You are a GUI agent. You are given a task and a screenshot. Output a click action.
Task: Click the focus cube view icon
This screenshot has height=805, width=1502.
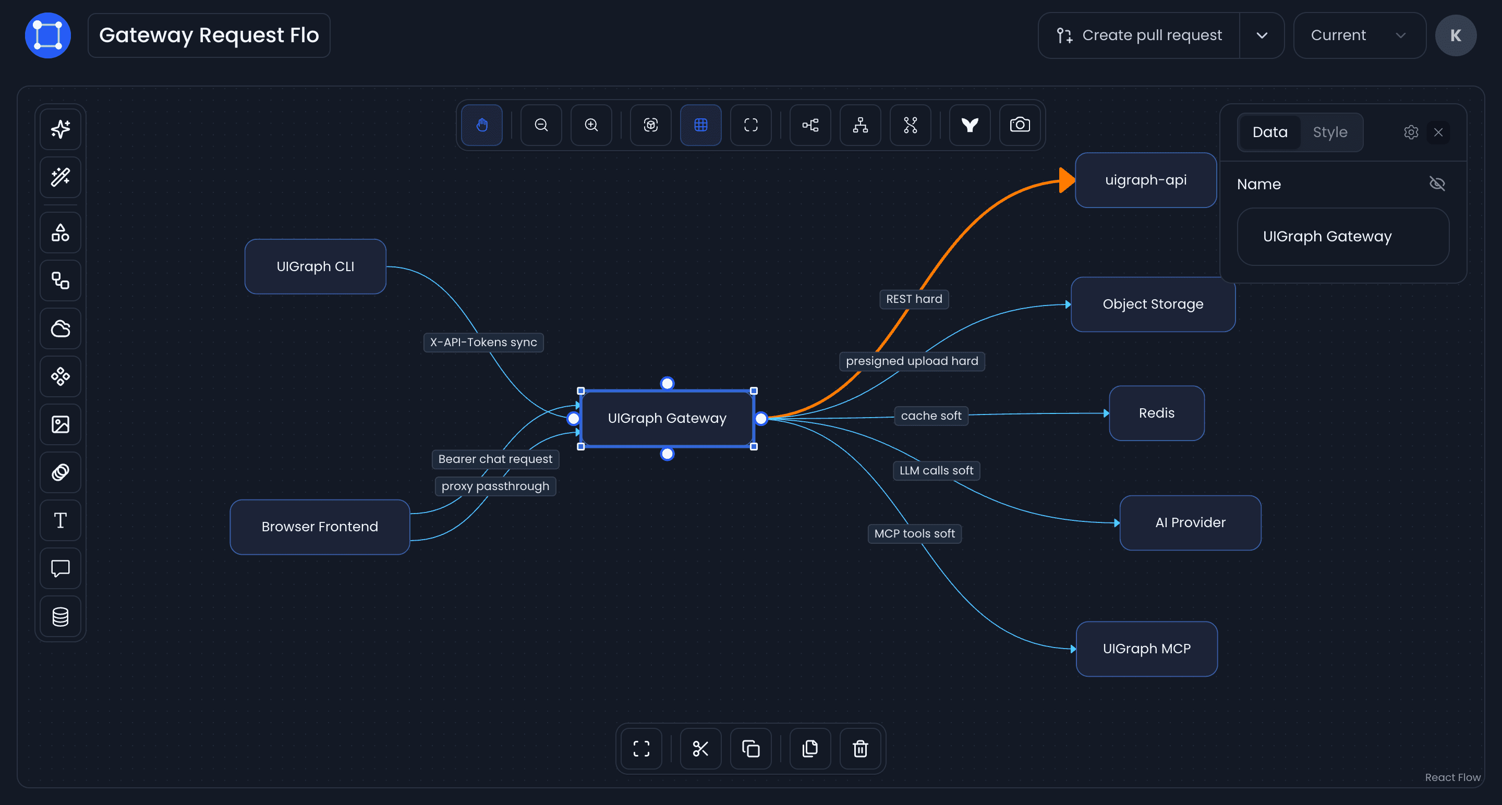pos(651,125)
